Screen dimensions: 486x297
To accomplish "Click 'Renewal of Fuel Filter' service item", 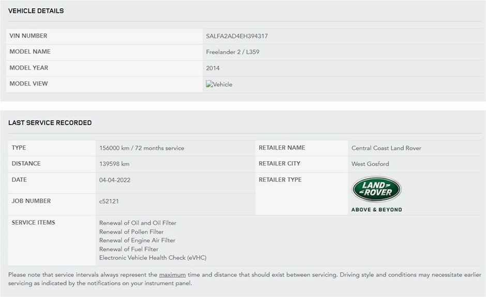I will [129, 249].
